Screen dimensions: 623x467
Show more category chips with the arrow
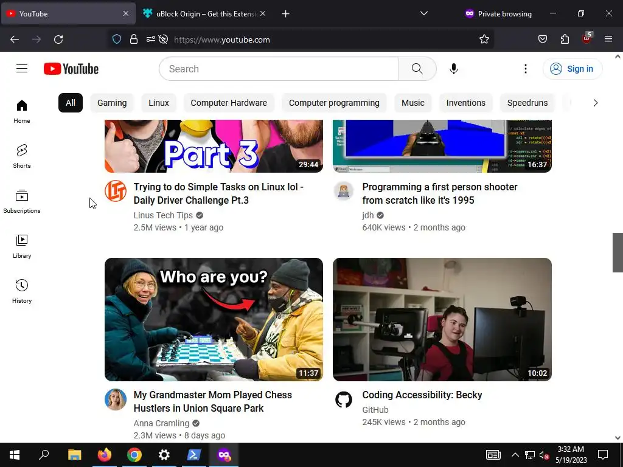(595, 103)
